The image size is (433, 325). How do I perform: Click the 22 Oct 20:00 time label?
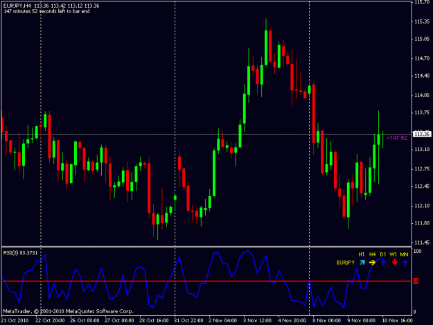coord(50,321)
